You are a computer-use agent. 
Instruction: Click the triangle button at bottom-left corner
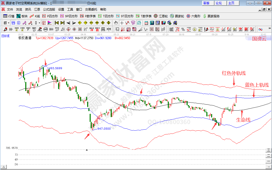(4, 167)
